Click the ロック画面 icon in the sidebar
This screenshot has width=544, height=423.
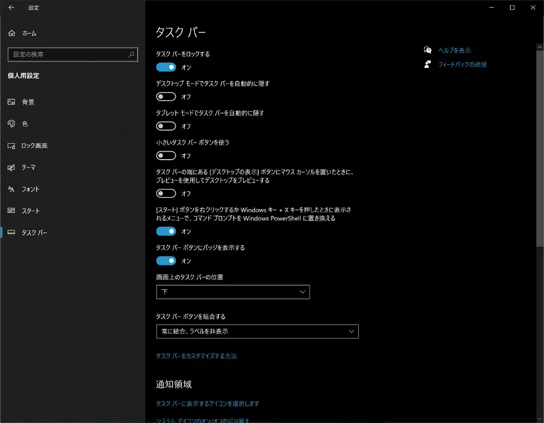pyautogui.click(x=12, y=146)
